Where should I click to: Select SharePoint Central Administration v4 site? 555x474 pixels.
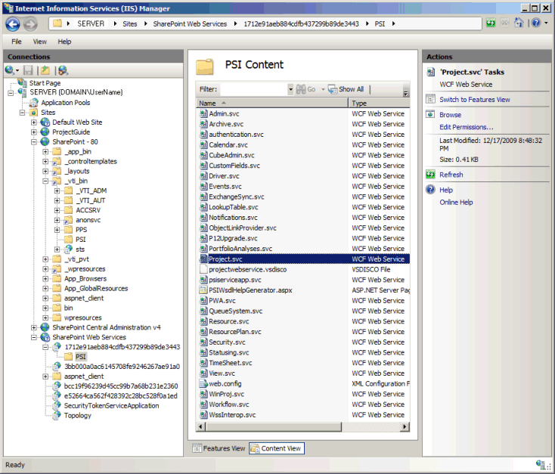[x=106, y=327]
